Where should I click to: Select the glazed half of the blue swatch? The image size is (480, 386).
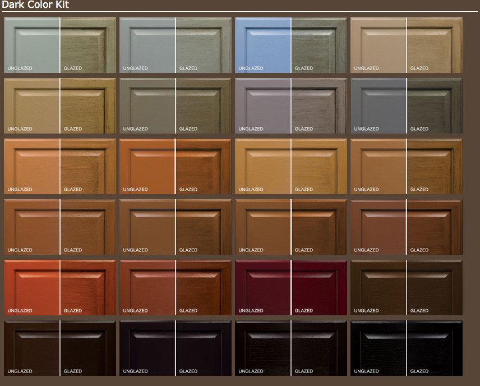point(319,45)
